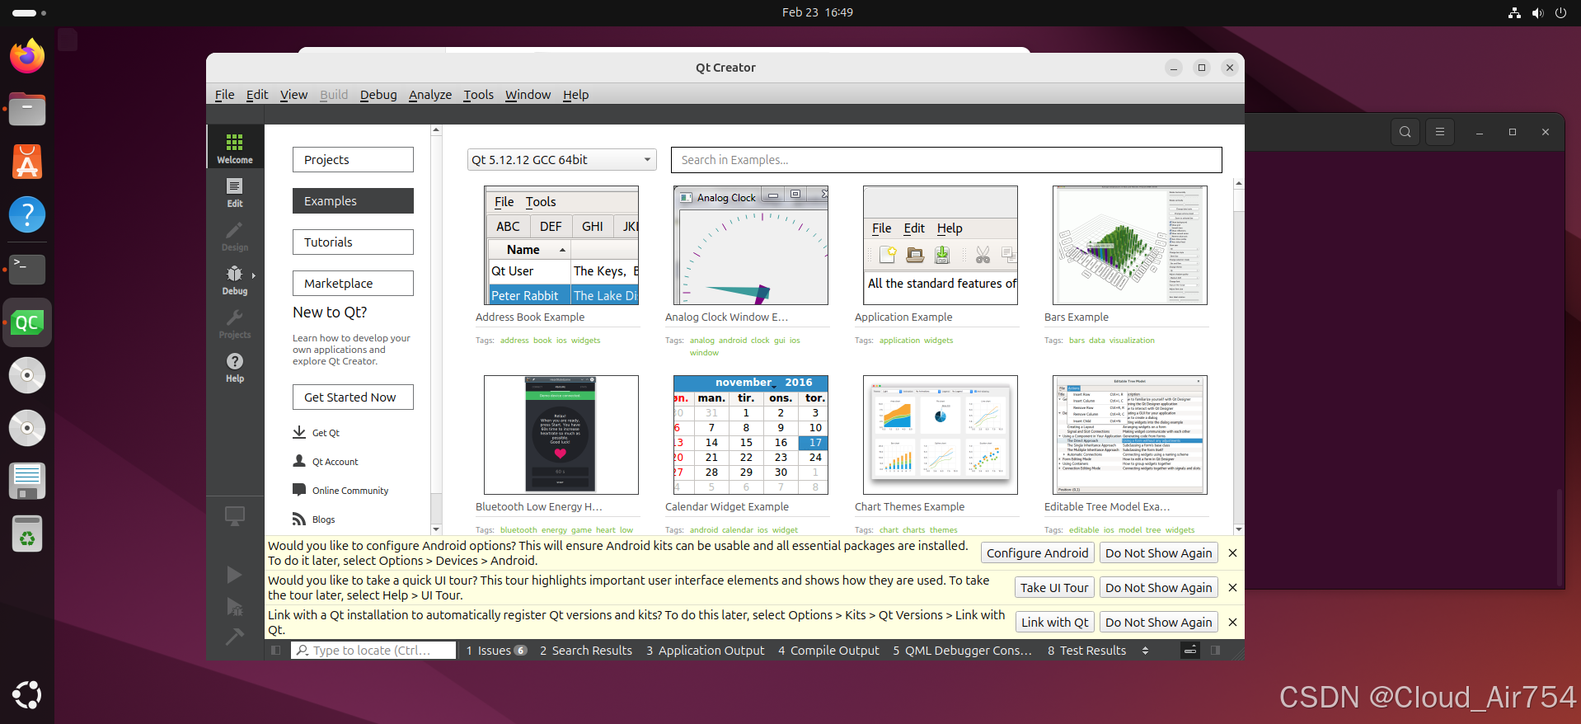
Task: Open Files manager from the dock
Action: 27,109
